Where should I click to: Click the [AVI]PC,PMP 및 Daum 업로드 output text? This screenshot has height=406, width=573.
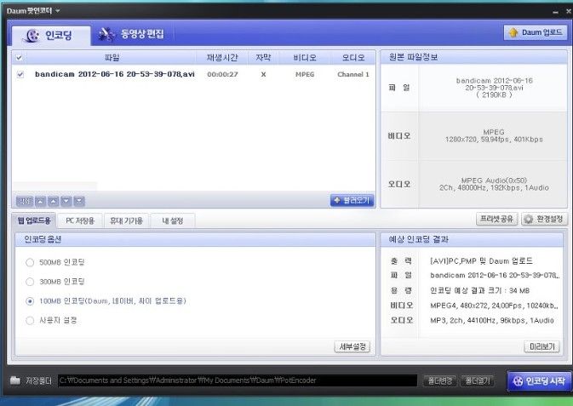[481, 261]
